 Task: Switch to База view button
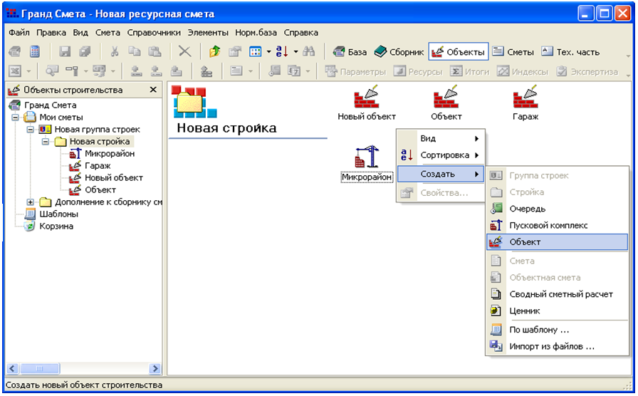tap(350, 52)
